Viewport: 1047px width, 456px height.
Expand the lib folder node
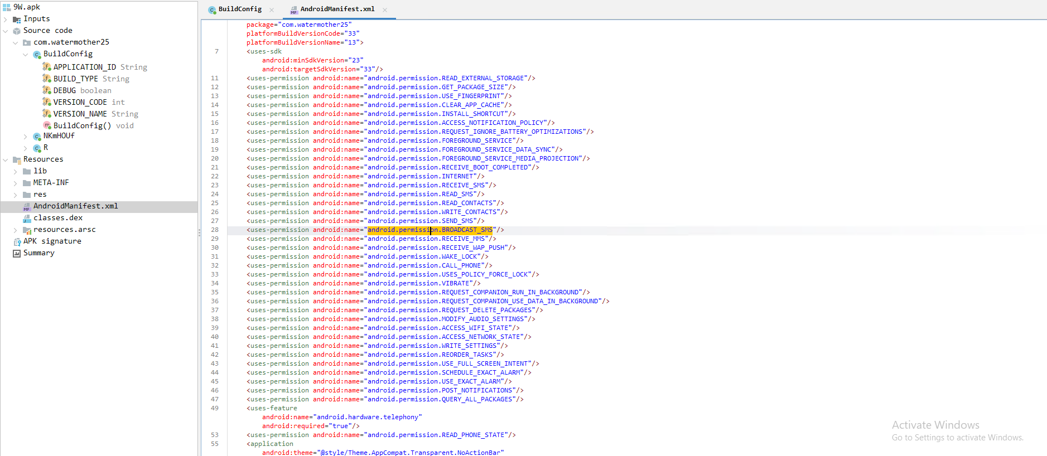[x=16, y=172]
